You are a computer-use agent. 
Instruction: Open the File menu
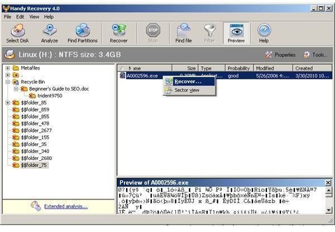point(7,17)
